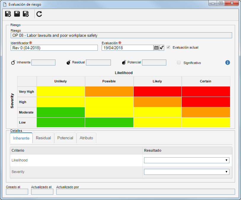
Task: Click the Potencial value field
Action: [x=154, y=63]
